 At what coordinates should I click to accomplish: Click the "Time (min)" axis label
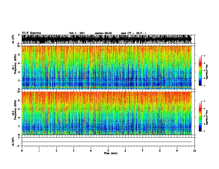pyautogui.click(x=111, y=153)
